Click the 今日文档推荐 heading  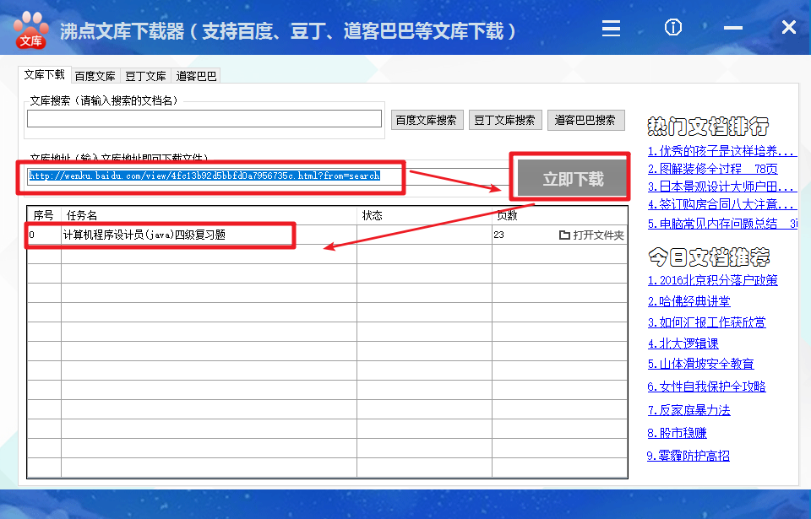(x=709, y=257)
